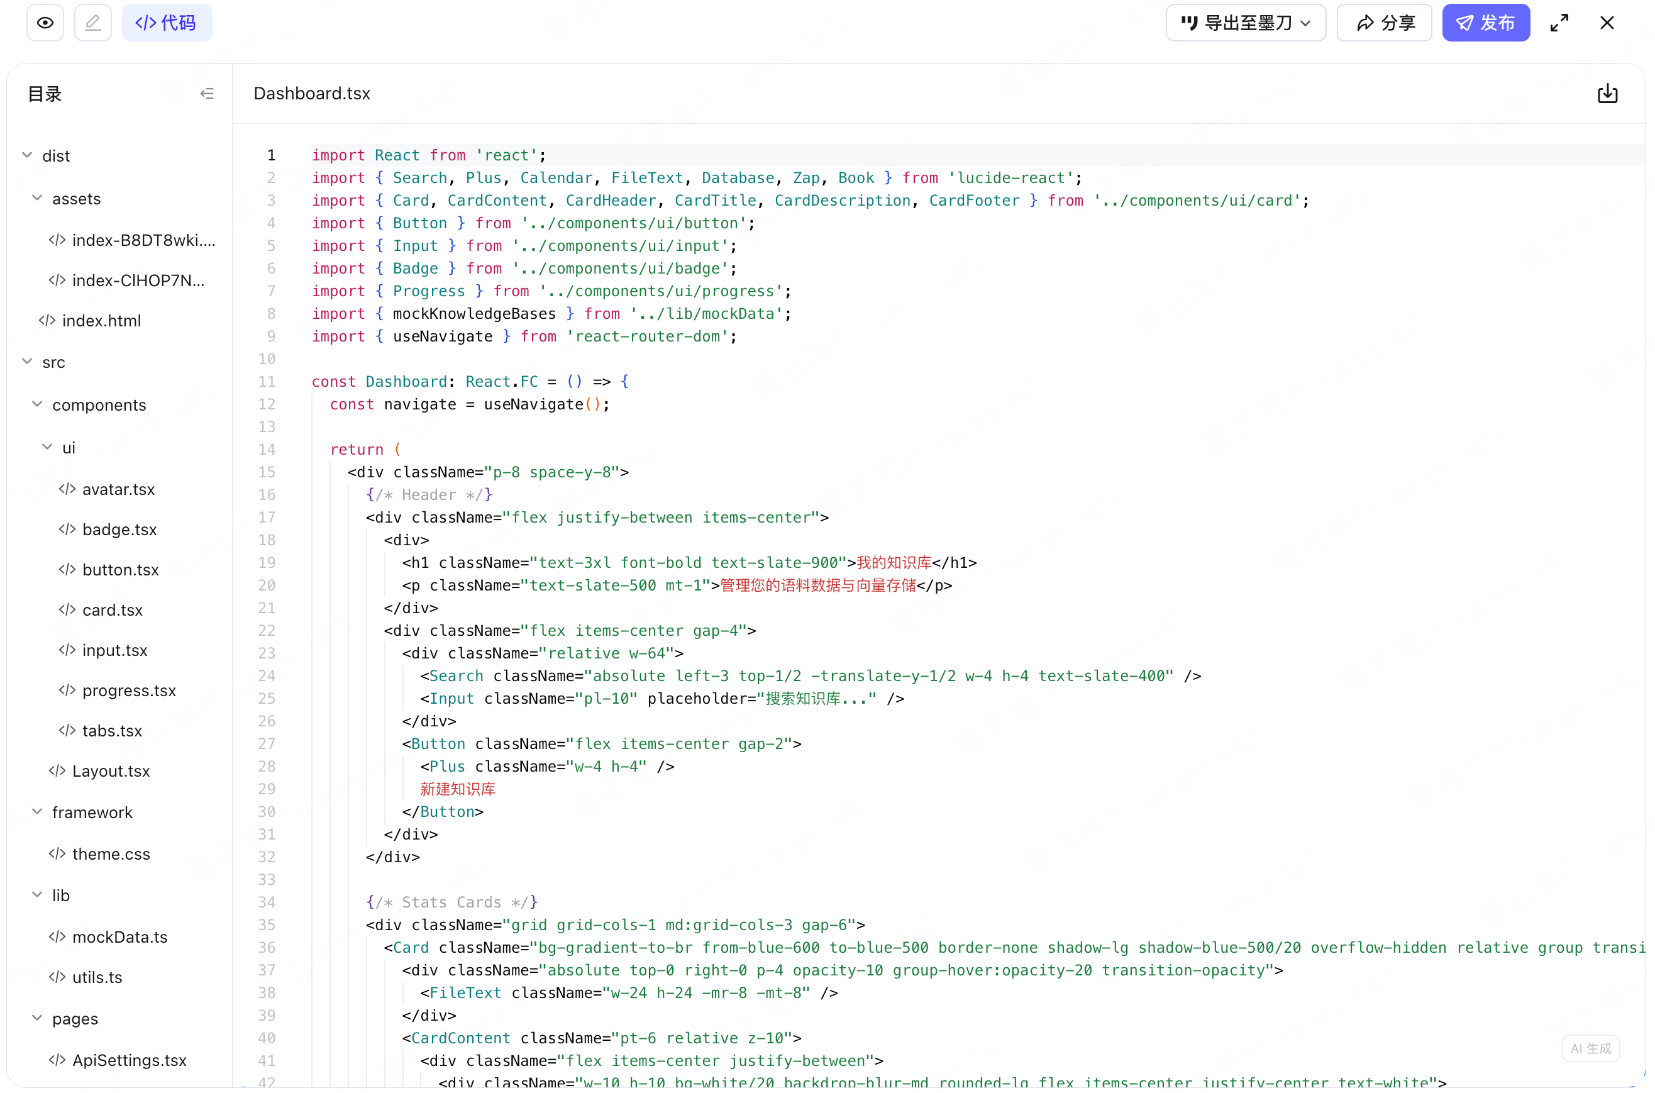The width and height of the screenshot is (1655, 1093).
Task: Open index-B8DT8wki file
Action: [131, 240]
